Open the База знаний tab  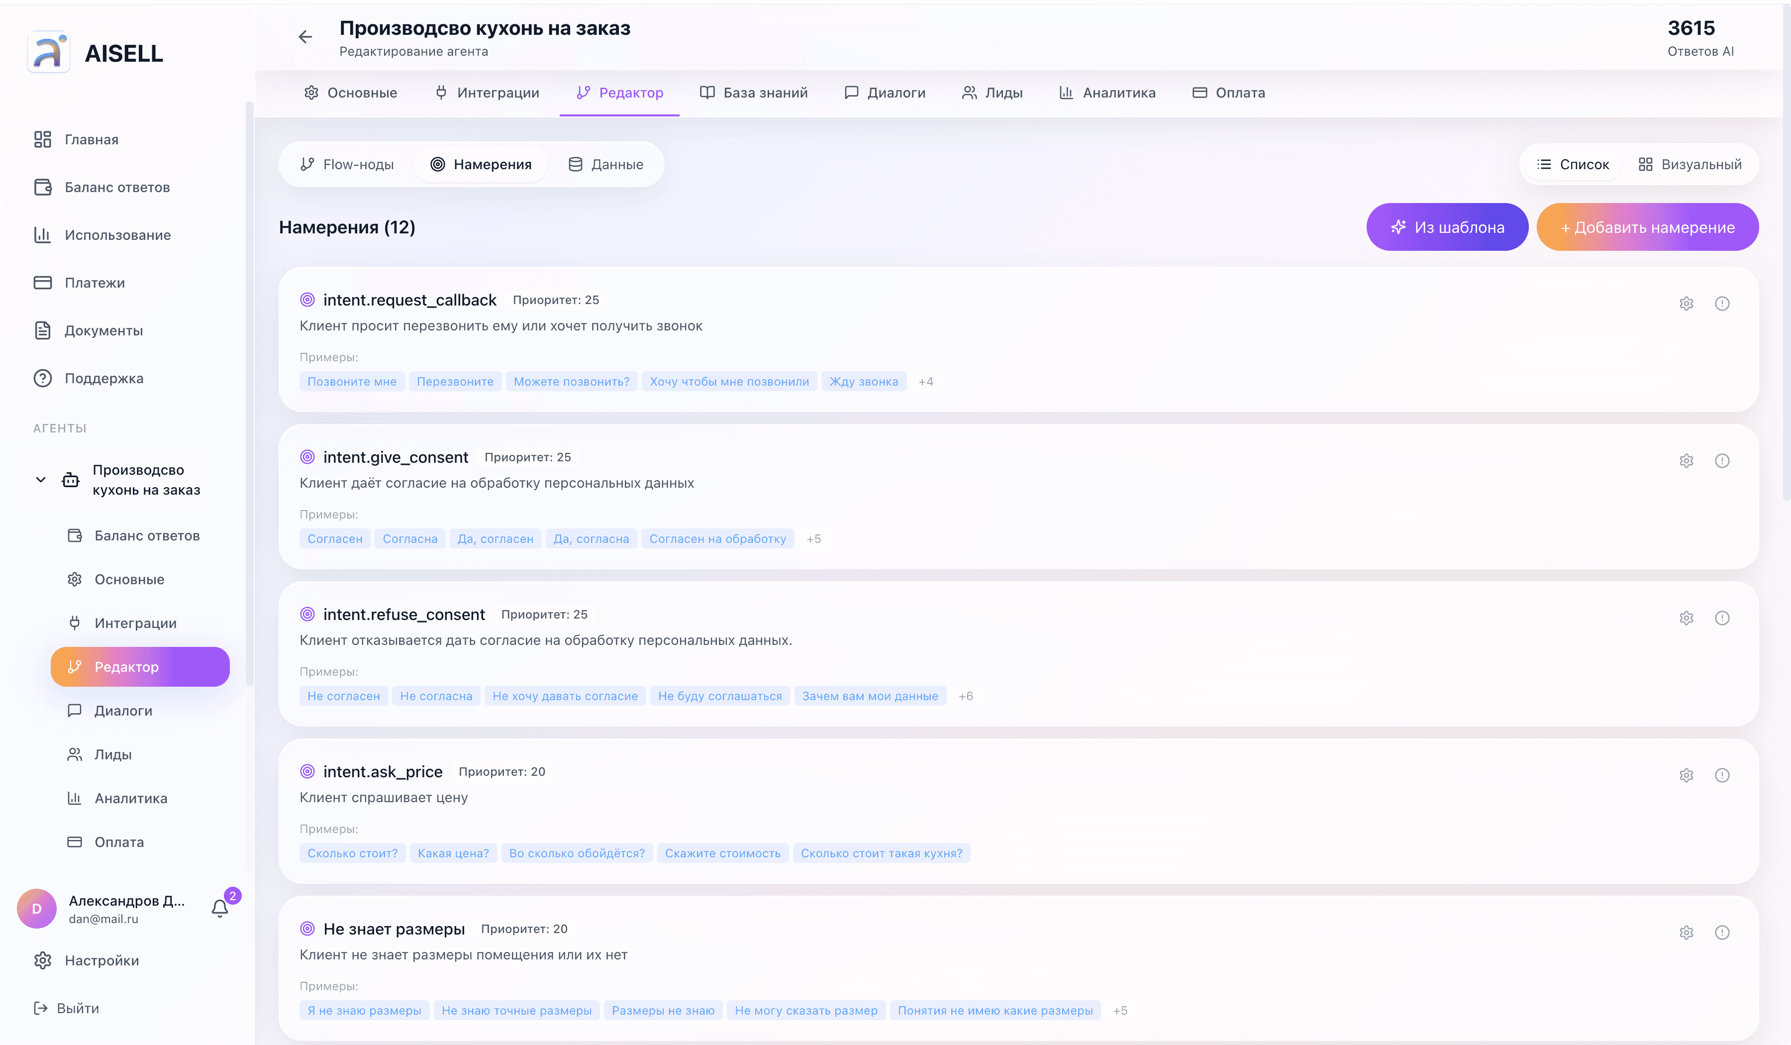tap(753, 93)
